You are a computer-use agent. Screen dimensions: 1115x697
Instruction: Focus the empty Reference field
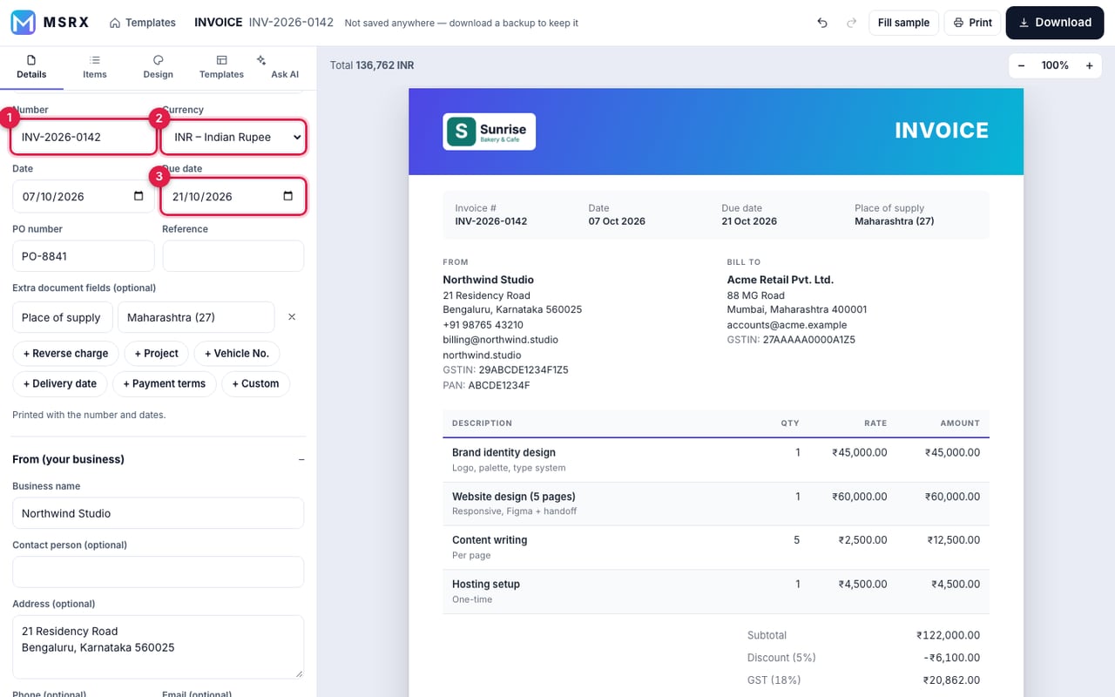[233, 256]
